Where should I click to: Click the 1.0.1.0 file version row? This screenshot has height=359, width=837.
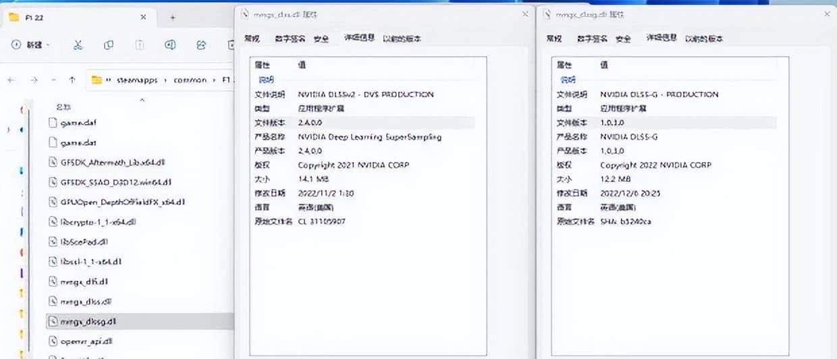(665, 123)
